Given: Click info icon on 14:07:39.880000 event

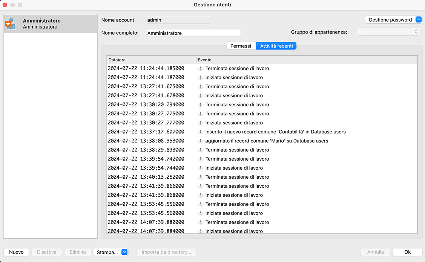Looking at the screenshot, I should pos(201,222).
